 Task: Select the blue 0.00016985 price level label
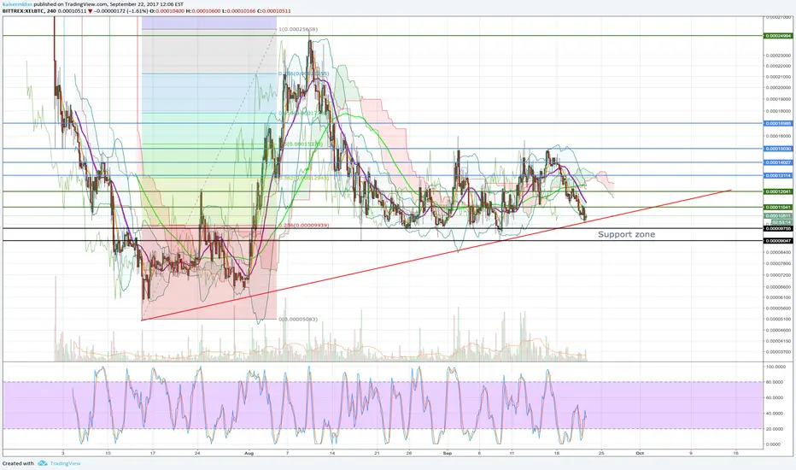[778, 123]
